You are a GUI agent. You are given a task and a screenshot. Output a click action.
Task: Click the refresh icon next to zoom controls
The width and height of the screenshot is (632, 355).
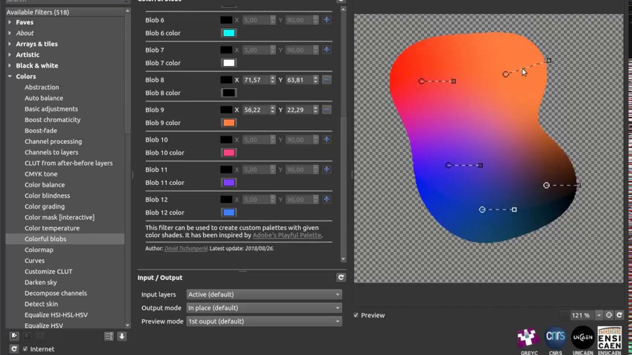click(x=619, y=315)
